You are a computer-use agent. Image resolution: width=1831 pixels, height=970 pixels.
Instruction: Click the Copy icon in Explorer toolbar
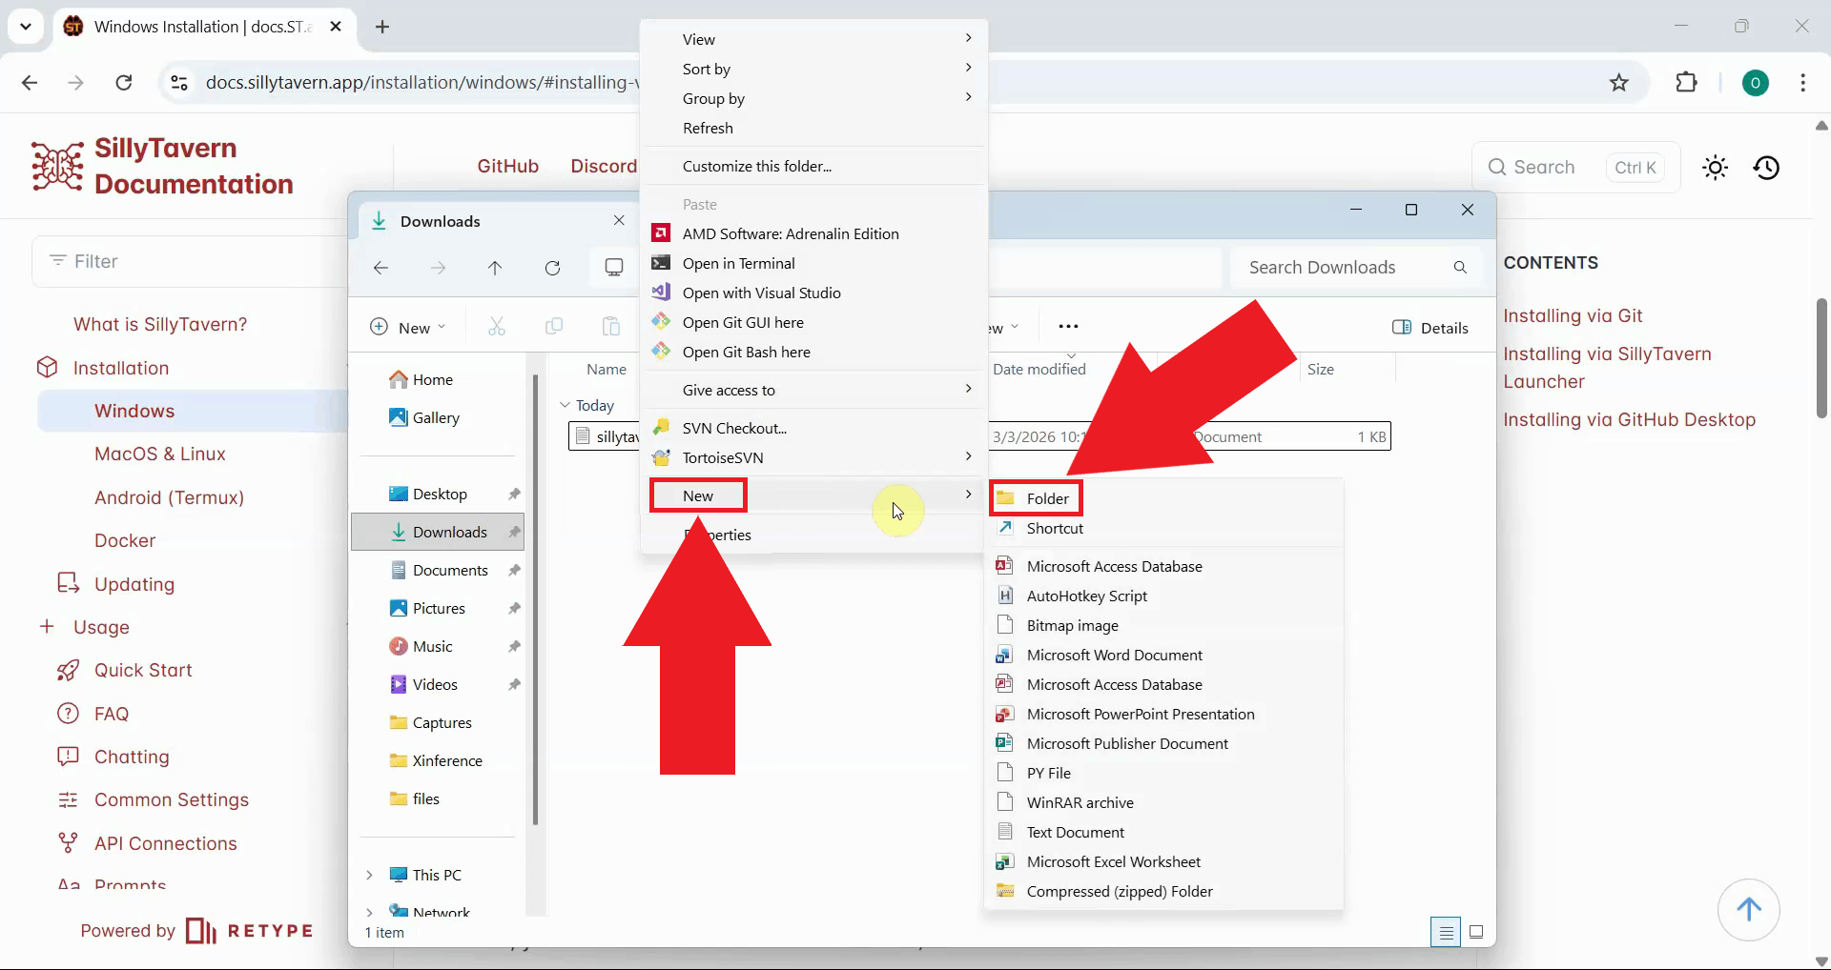(x=554, y=326)
